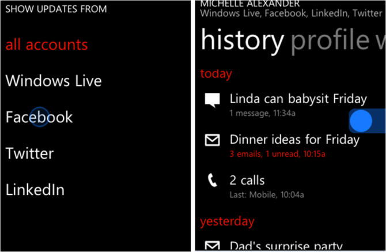Image resolution: width=386 pixels, height=252 pixels.
Task: Pick Twitter as the updates source
Action: tap(29, 153)
